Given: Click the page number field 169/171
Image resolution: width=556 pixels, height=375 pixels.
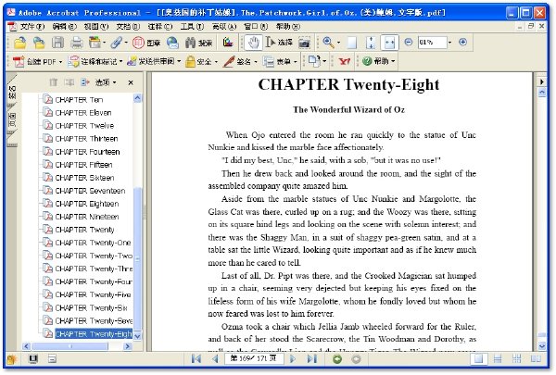Looking at the screenshot, I should (x=254, y=358).
